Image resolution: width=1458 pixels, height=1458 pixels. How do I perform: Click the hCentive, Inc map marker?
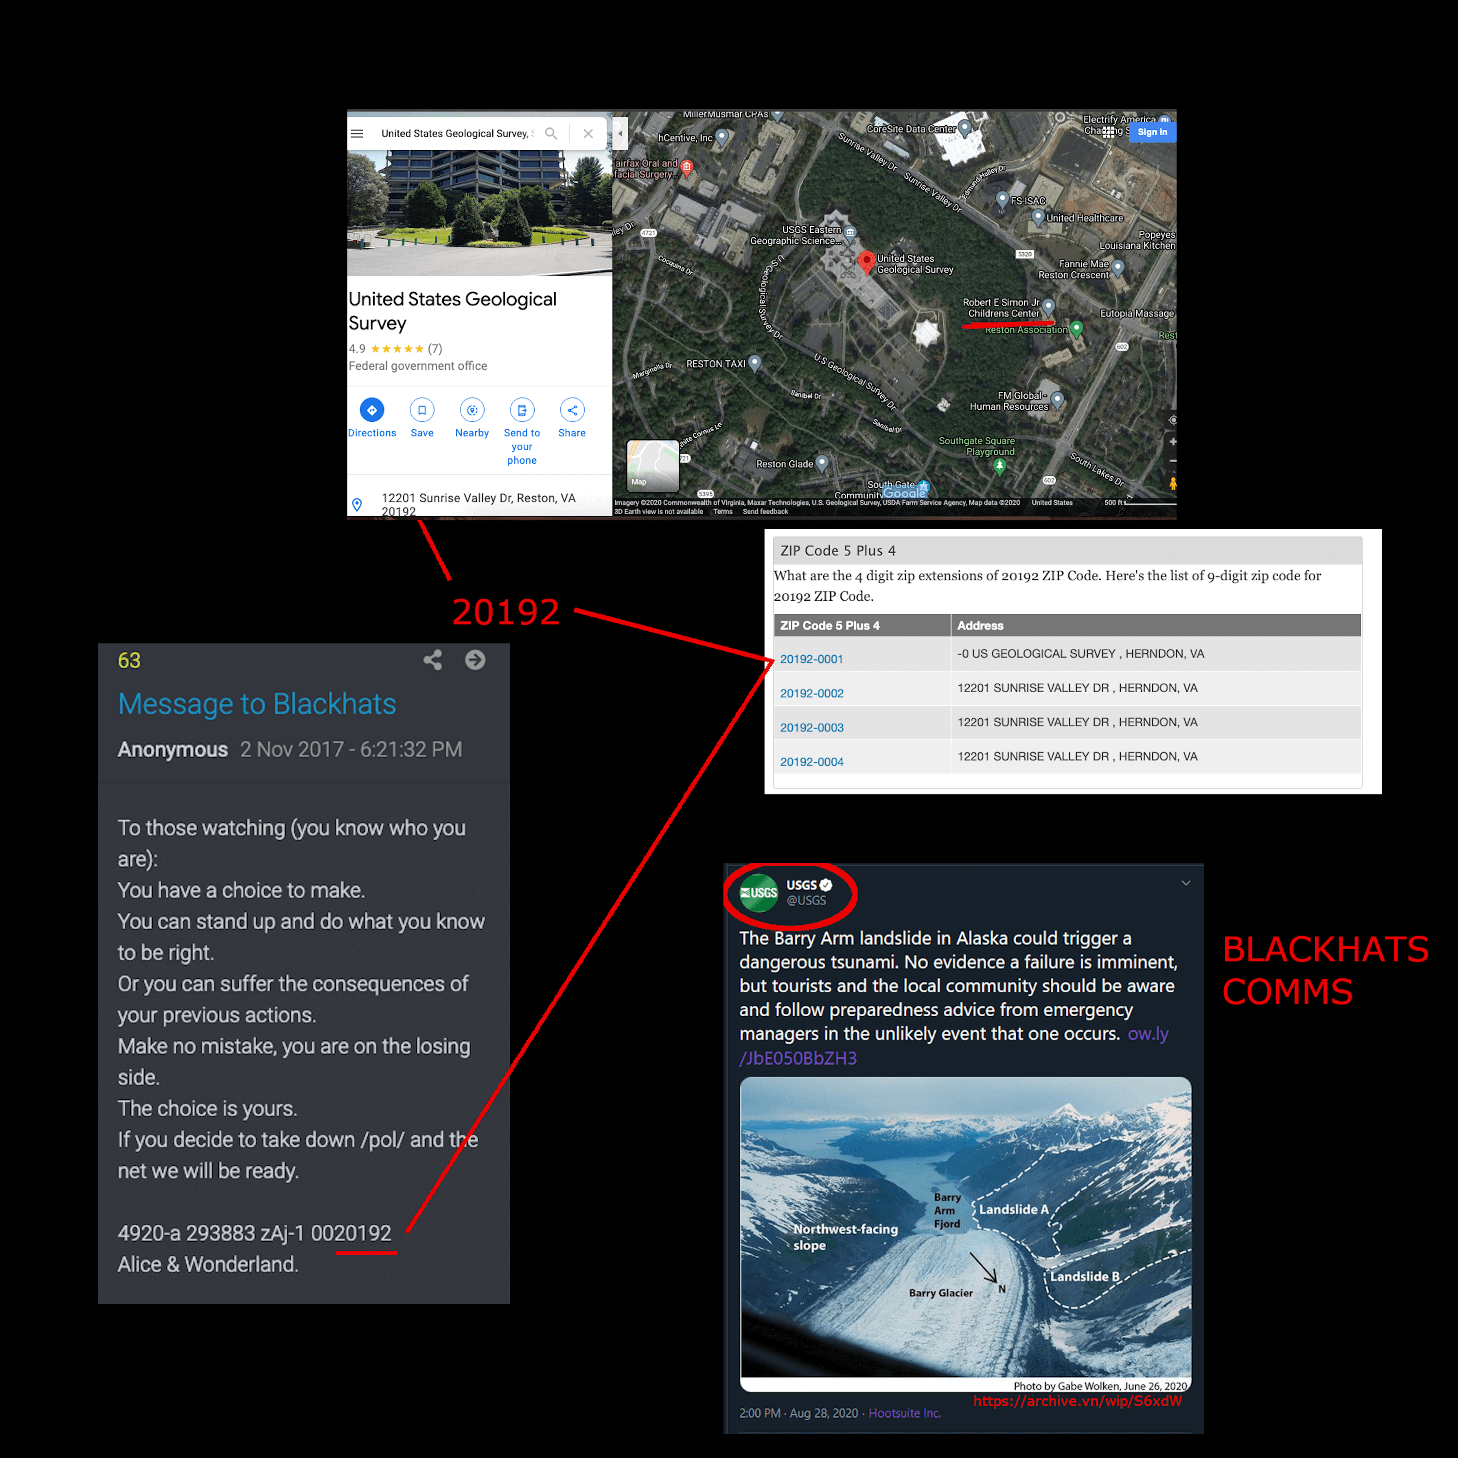pyautogui.click(x=722, y=137)
